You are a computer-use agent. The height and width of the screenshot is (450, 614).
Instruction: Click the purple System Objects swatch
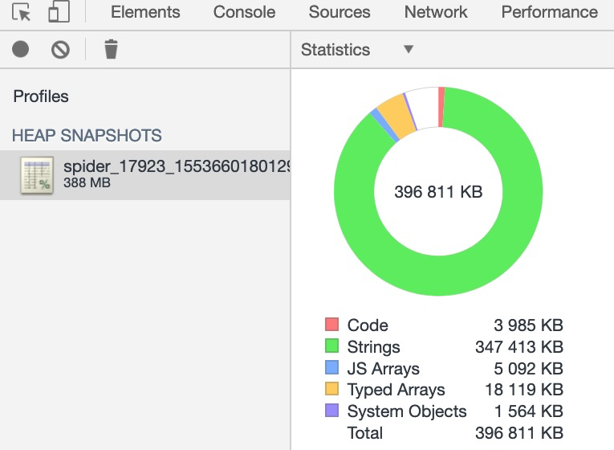pyautogui.click(x=331, y=410)
